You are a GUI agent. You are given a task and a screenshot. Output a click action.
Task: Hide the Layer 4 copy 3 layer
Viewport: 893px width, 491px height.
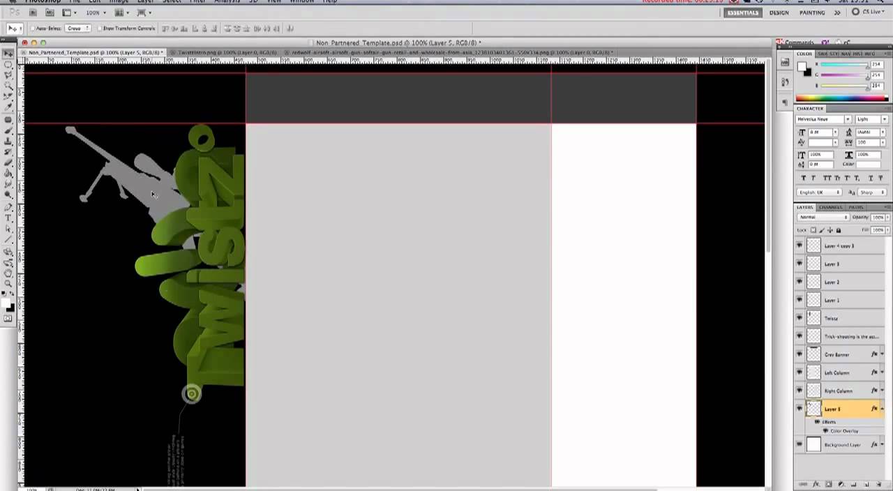(800, 245)
